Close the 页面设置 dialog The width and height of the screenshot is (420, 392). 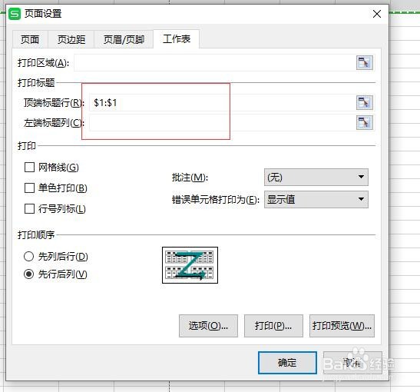pos(377,14)
